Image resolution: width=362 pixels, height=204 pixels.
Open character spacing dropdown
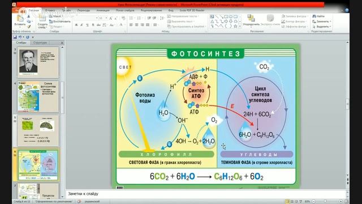(105, 25)
